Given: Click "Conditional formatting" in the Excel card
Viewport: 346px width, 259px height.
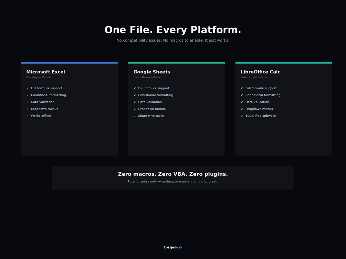Looking at the screenshot, I should [48, 95].
